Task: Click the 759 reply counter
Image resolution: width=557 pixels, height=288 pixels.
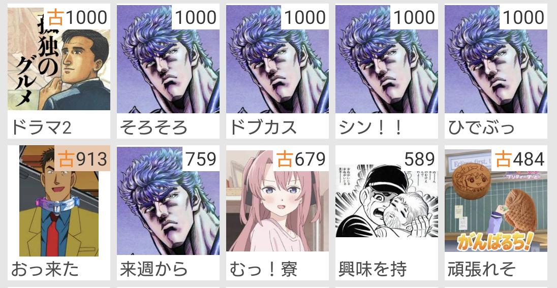Action: 201,158
